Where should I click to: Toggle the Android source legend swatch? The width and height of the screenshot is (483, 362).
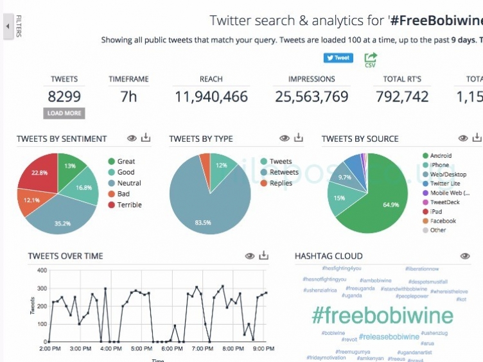pos(425,155)
